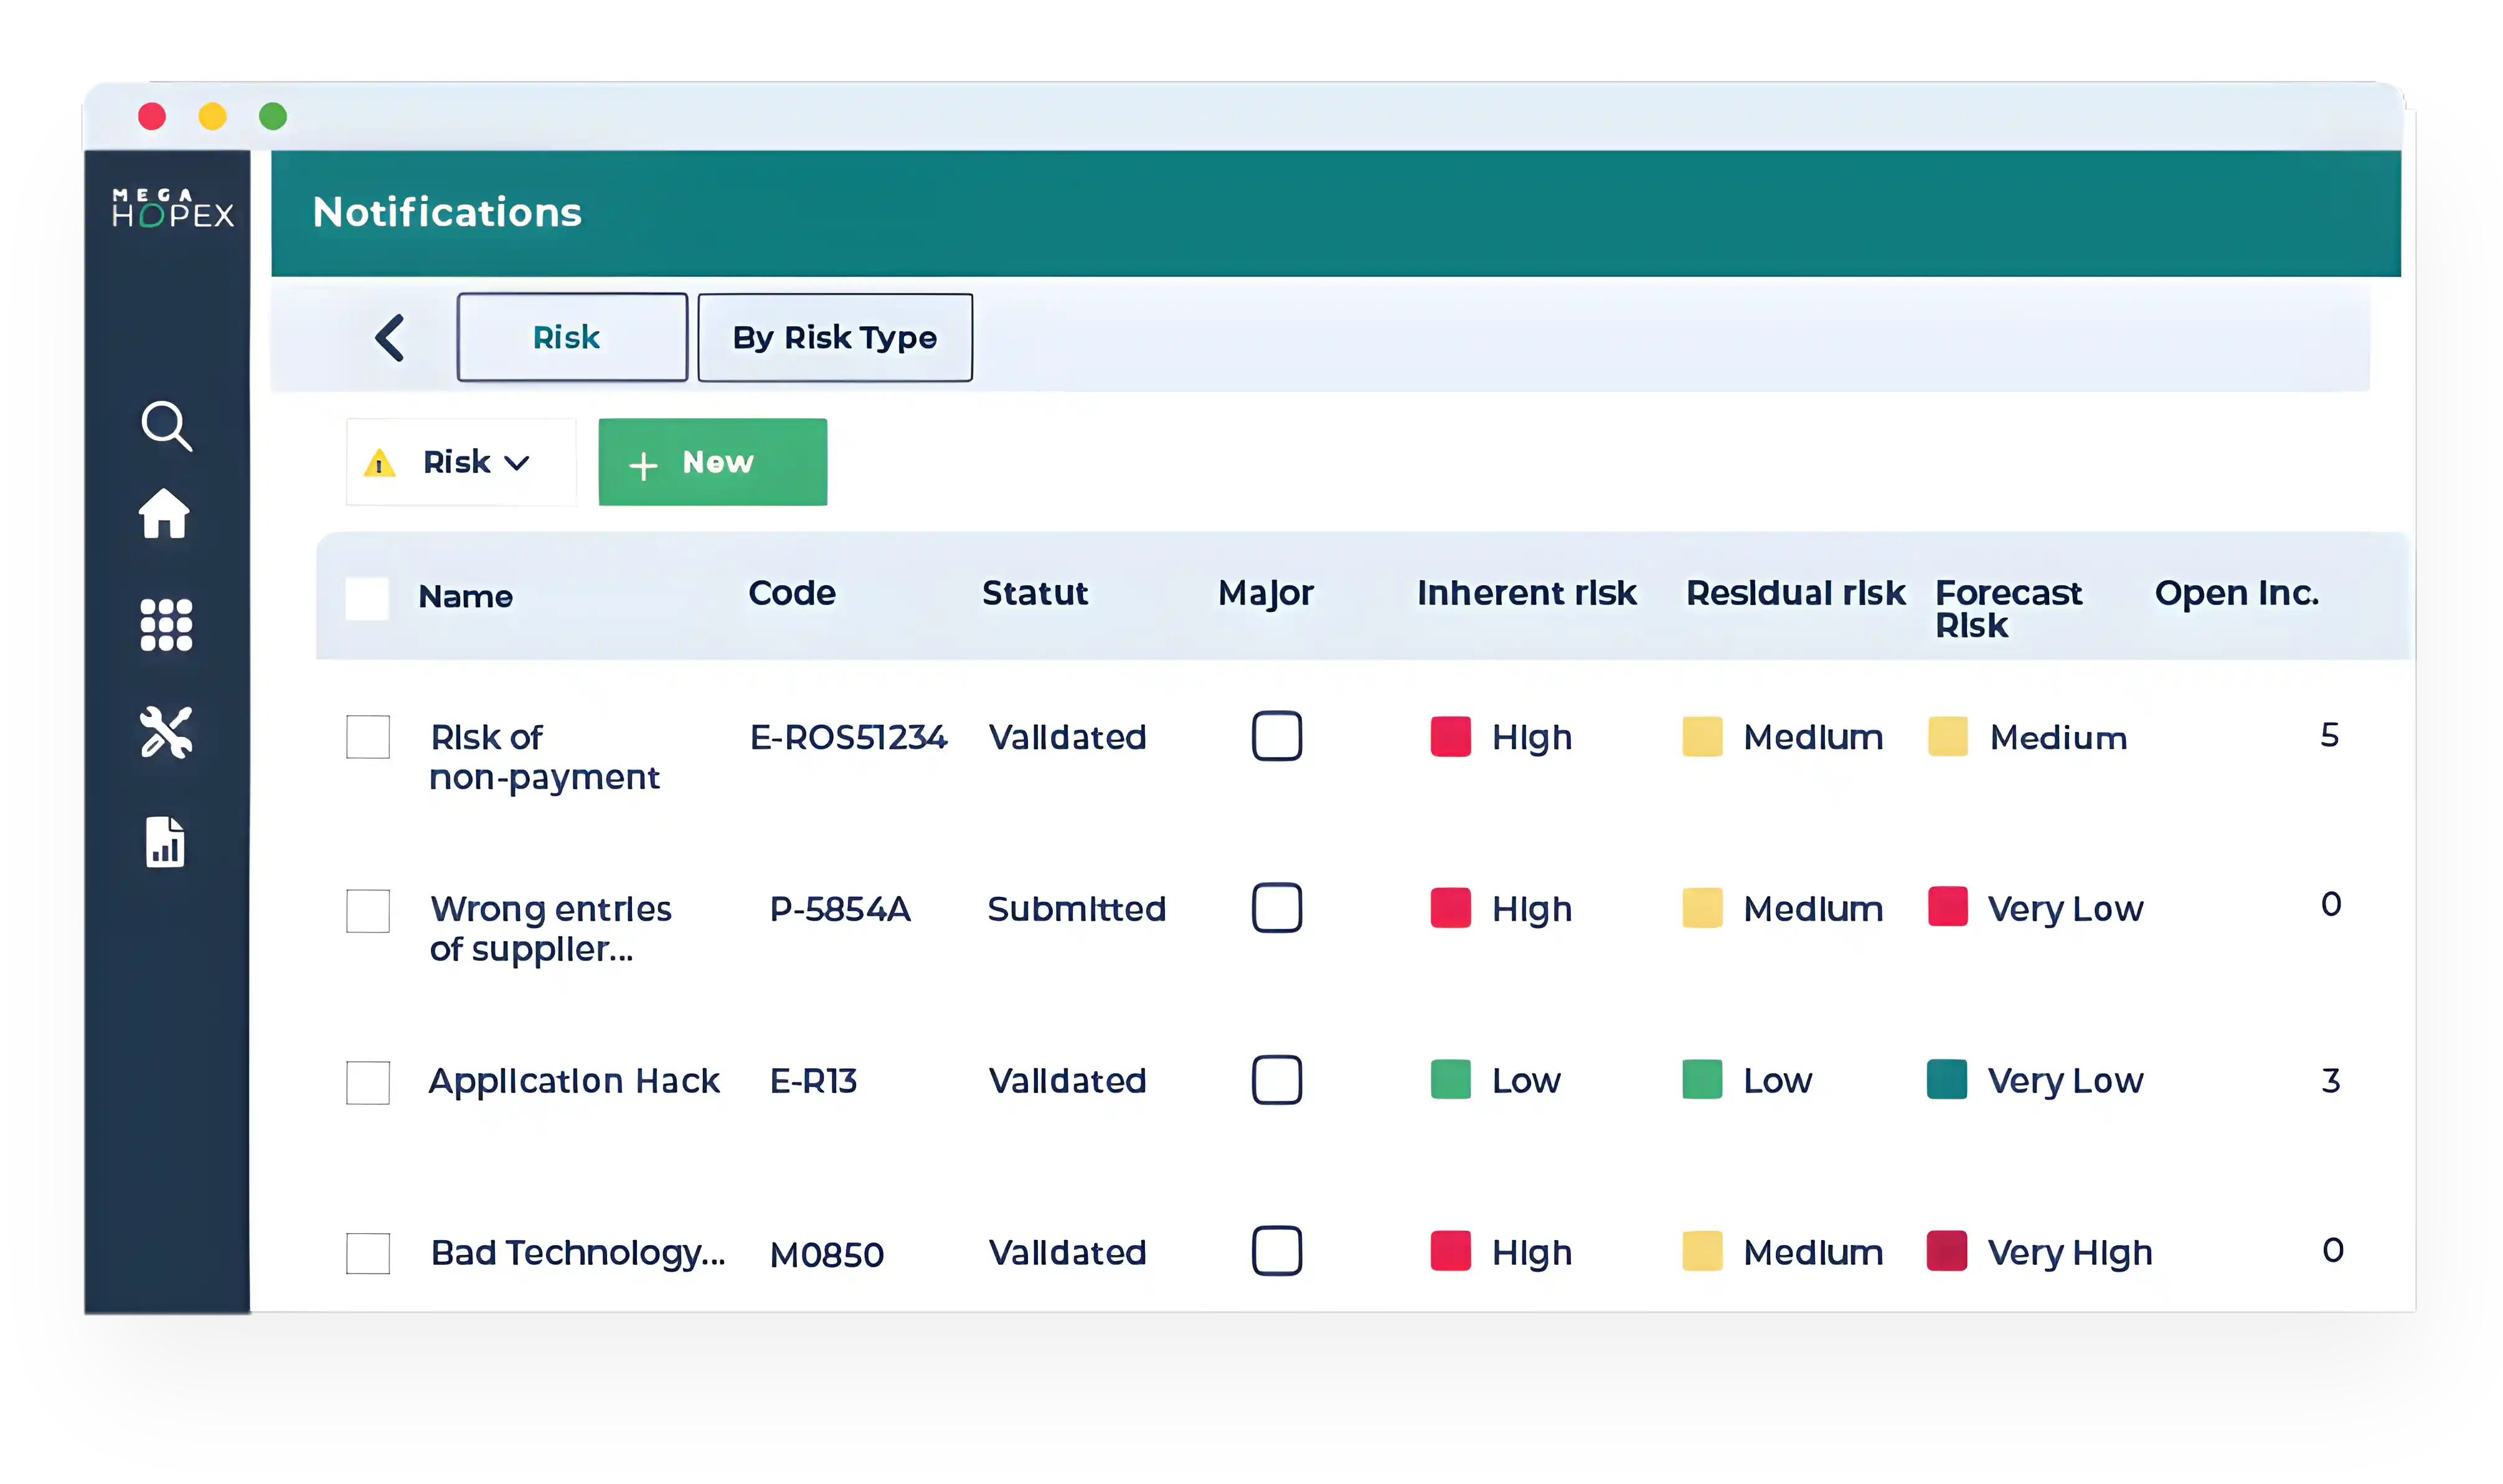This screenshot has width=2503, height=1484.
Task: Toggle Major checkbox for Risk of non-payment
Action: (1277, 736)
